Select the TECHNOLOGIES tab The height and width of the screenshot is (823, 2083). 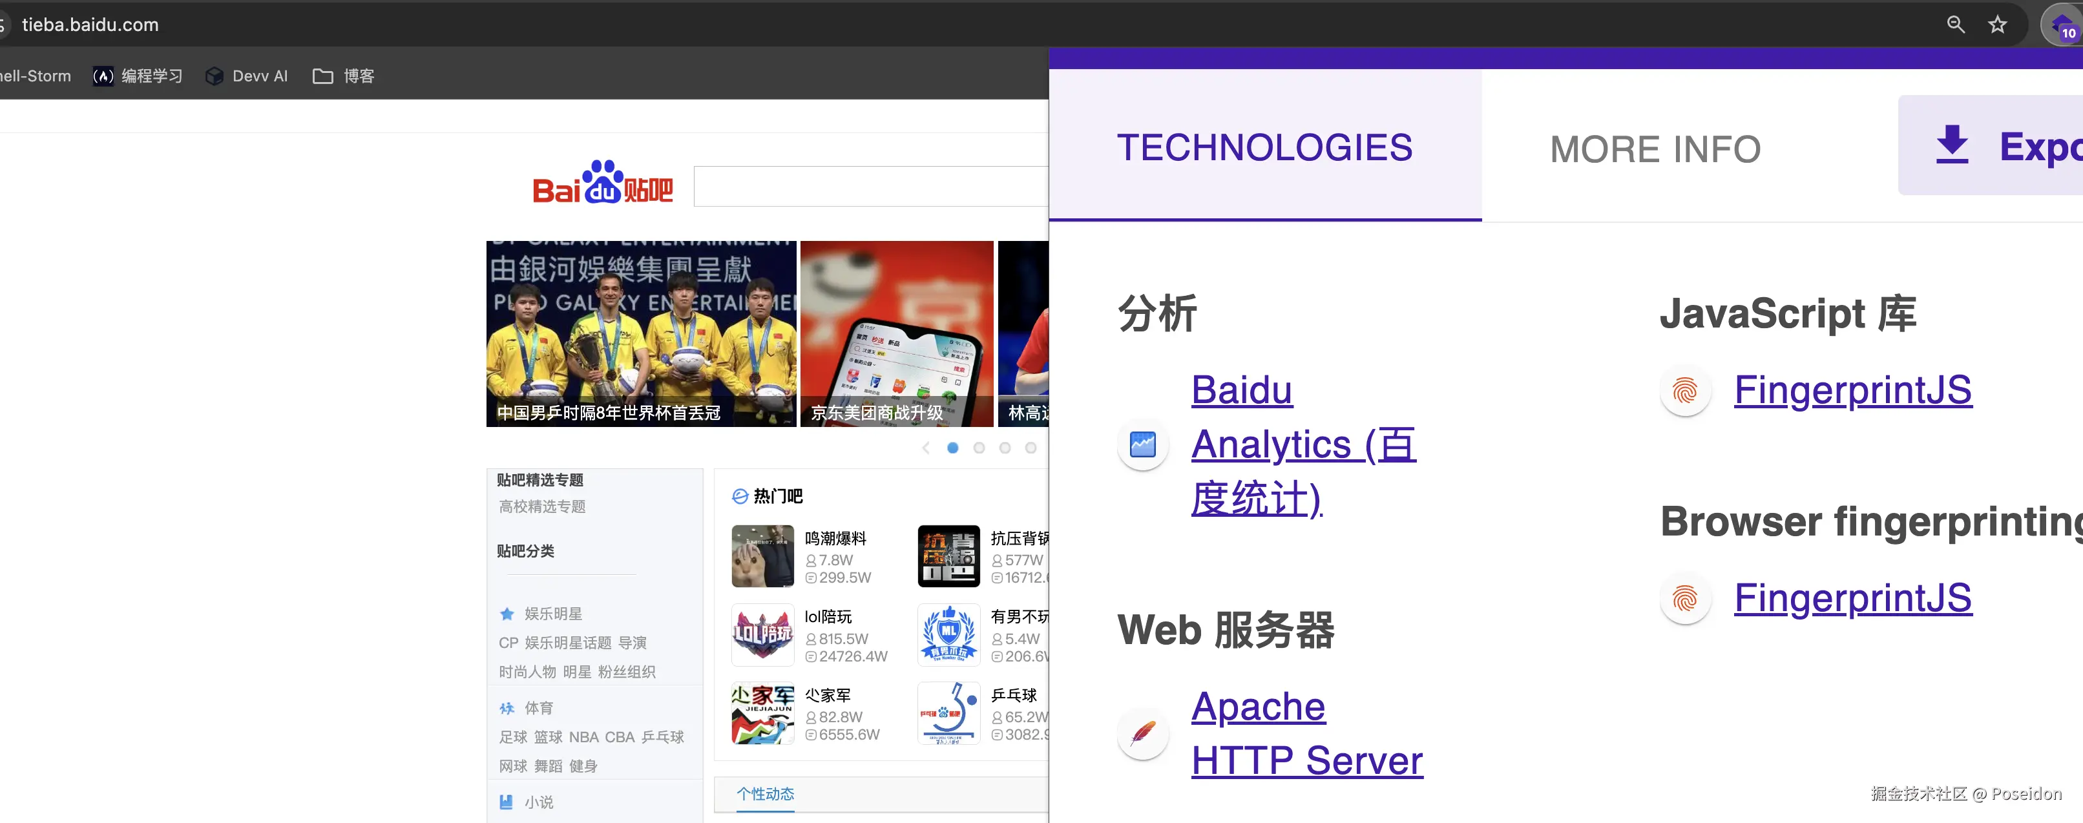coord(1264,147)
